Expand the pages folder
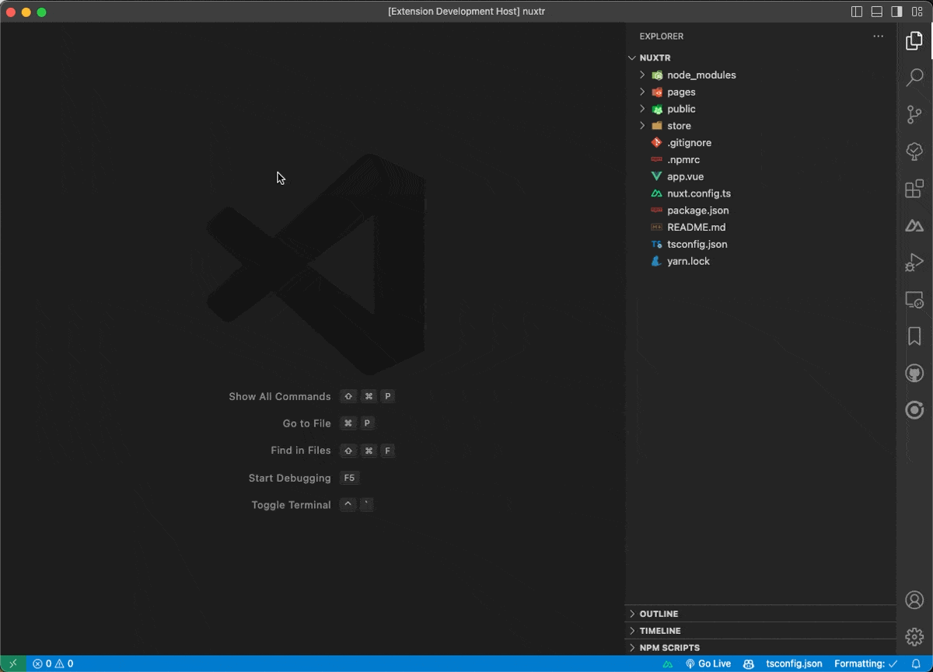The width and height of the screenshot is (933, 672). [x=761, y=92]
